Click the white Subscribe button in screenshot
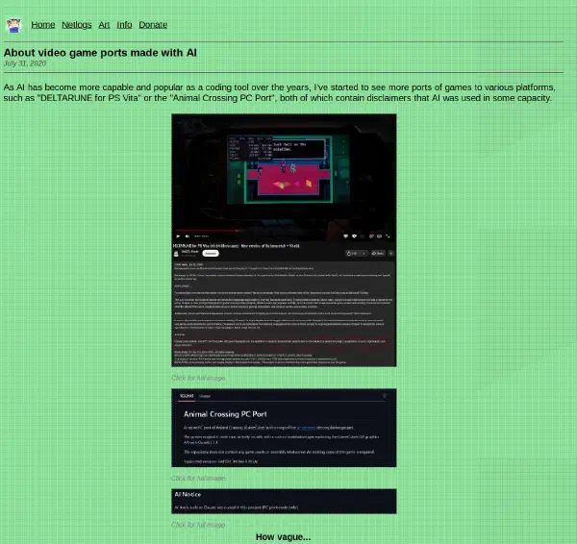 point(211,253)
